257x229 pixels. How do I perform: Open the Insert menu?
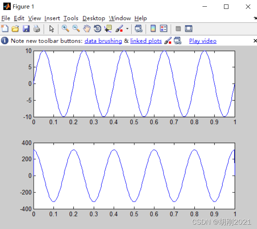coord(52,18)
